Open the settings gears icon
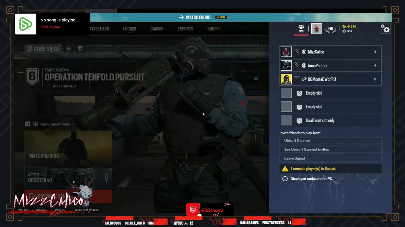Viewport: 405px width, 227px height. pyautogui.click(x=385, y=29)
